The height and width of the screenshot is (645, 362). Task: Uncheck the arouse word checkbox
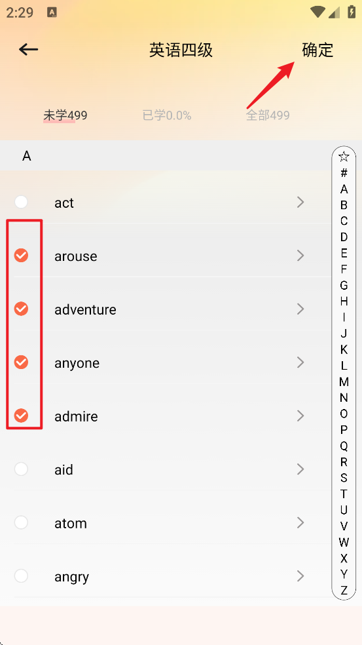[21, 256]
